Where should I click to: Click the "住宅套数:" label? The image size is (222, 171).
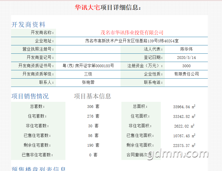[x=37, y=116]
